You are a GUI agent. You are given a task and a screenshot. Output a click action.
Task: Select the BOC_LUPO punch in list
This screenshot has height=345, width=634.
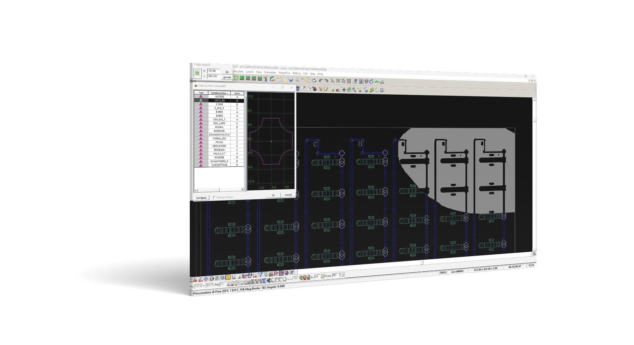point(219,123)
